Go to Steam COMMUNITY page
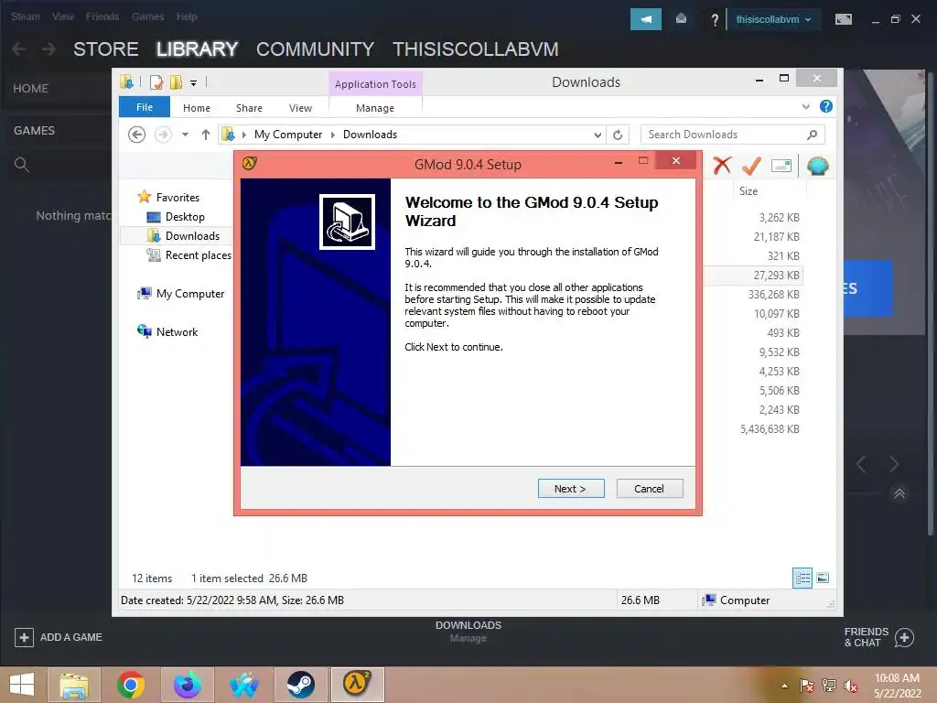Screen dimensions: 937x703 point(315,49)
